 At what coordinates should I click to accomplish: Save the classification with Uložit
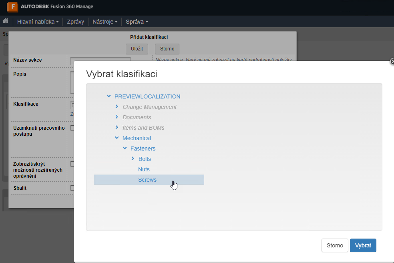[x=137, y=49]
